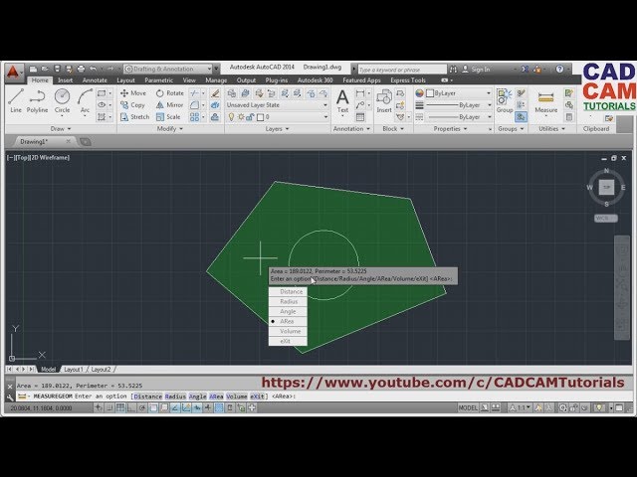Expand the Annotation panel
The image size is (637, 477).
(x=351, y=129)
